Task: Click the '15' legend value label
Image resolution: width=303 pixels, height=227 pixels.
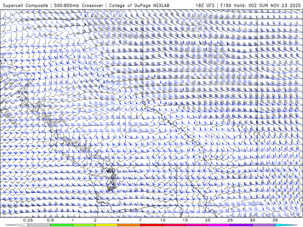Action: 185,220
